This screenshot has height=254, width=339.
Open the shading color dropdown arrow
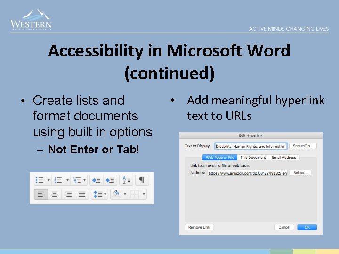click(125, 194)
